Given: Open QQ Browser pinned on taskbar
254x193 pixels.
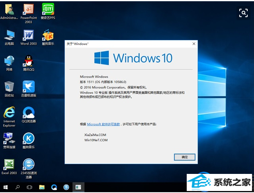Looking at the screenshot, I should (x=54, y=187).
